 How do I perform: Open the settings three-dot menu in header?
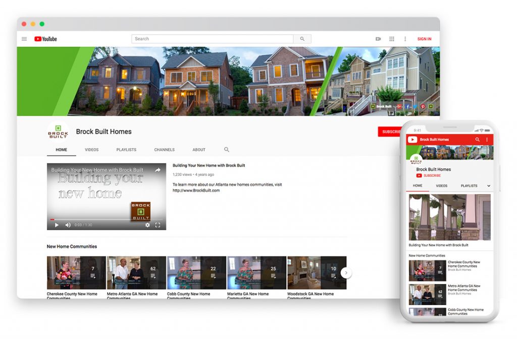[x=405, y=39]
